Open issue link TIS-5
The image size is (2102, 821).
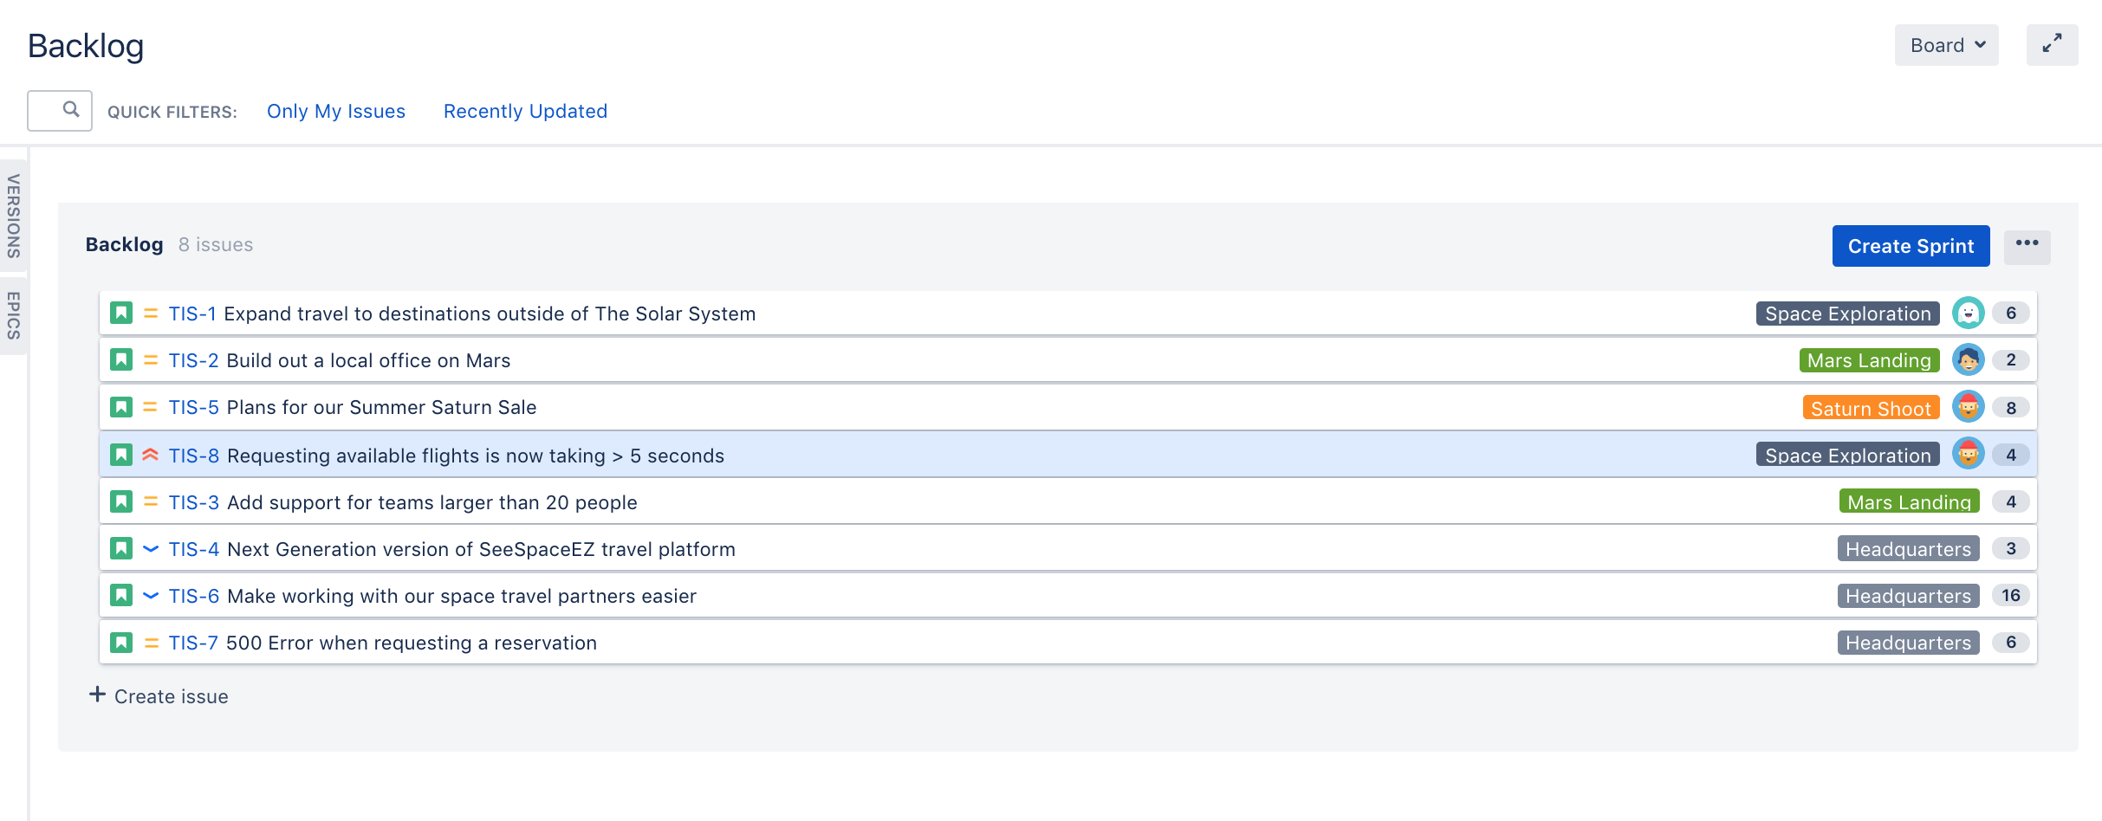[x=193, y=407]
